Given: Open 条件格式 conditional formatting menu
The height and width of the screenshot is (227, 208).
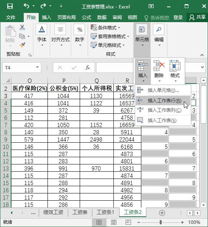Looking at the screenshot, I should pos(105,27).
